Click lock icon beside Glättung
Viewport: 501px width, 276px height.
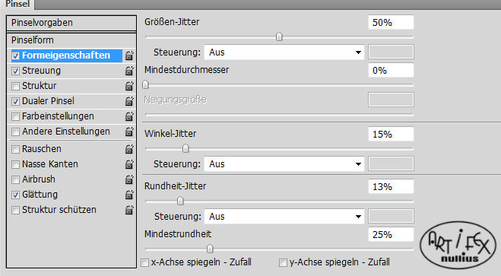coord(129,195)
